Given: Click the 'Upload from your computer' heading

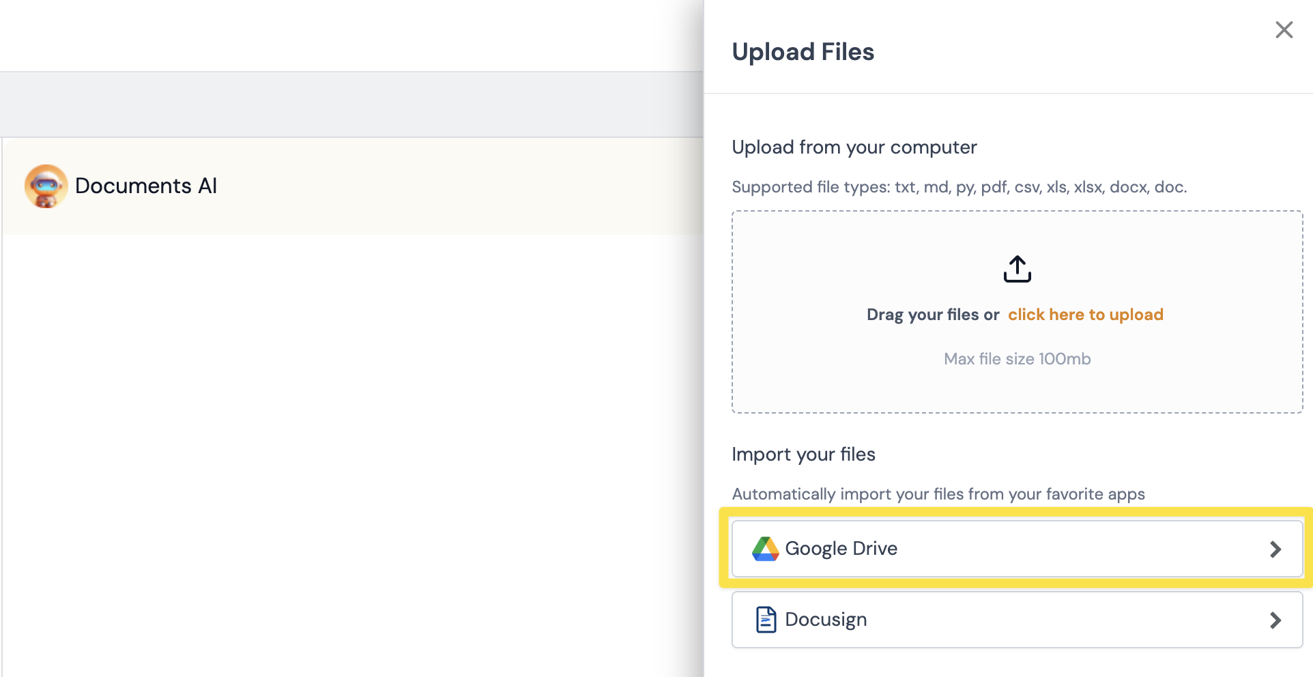Looking at the screenshot, I should pyautogui.click(x=854, y=147).
